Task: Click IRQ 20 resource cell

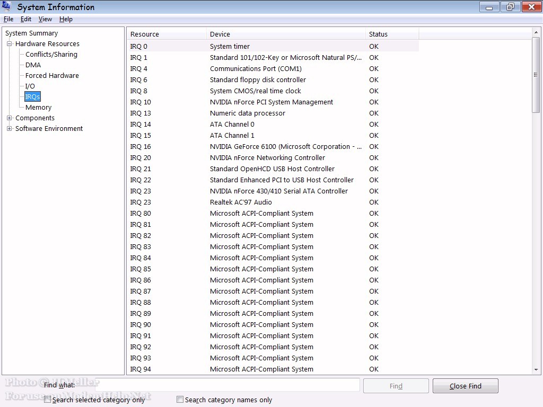Action: (141, 157)
